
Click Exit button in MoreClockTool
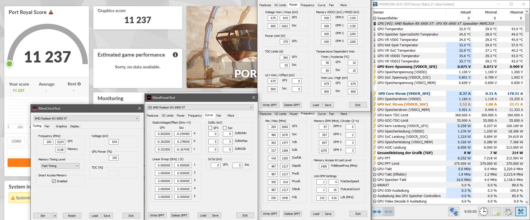[x=131, y=216]
